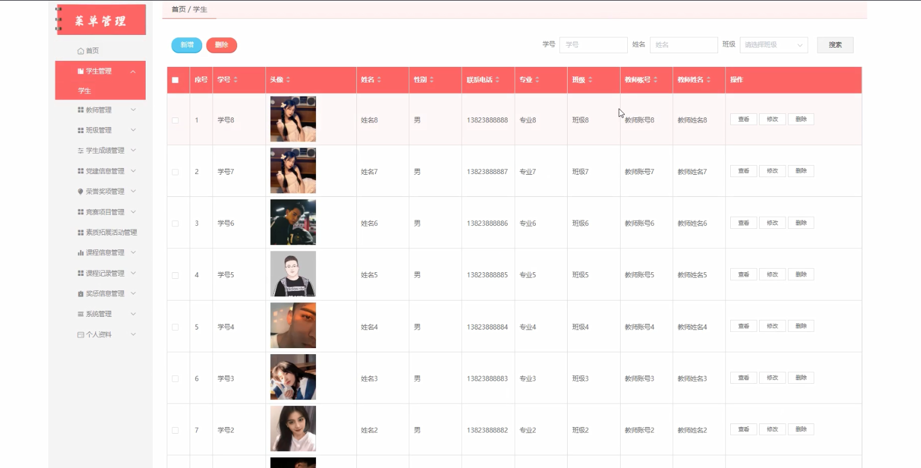
Task: Sort by 专业 column arrows
Action: click(x=537, y=80)
